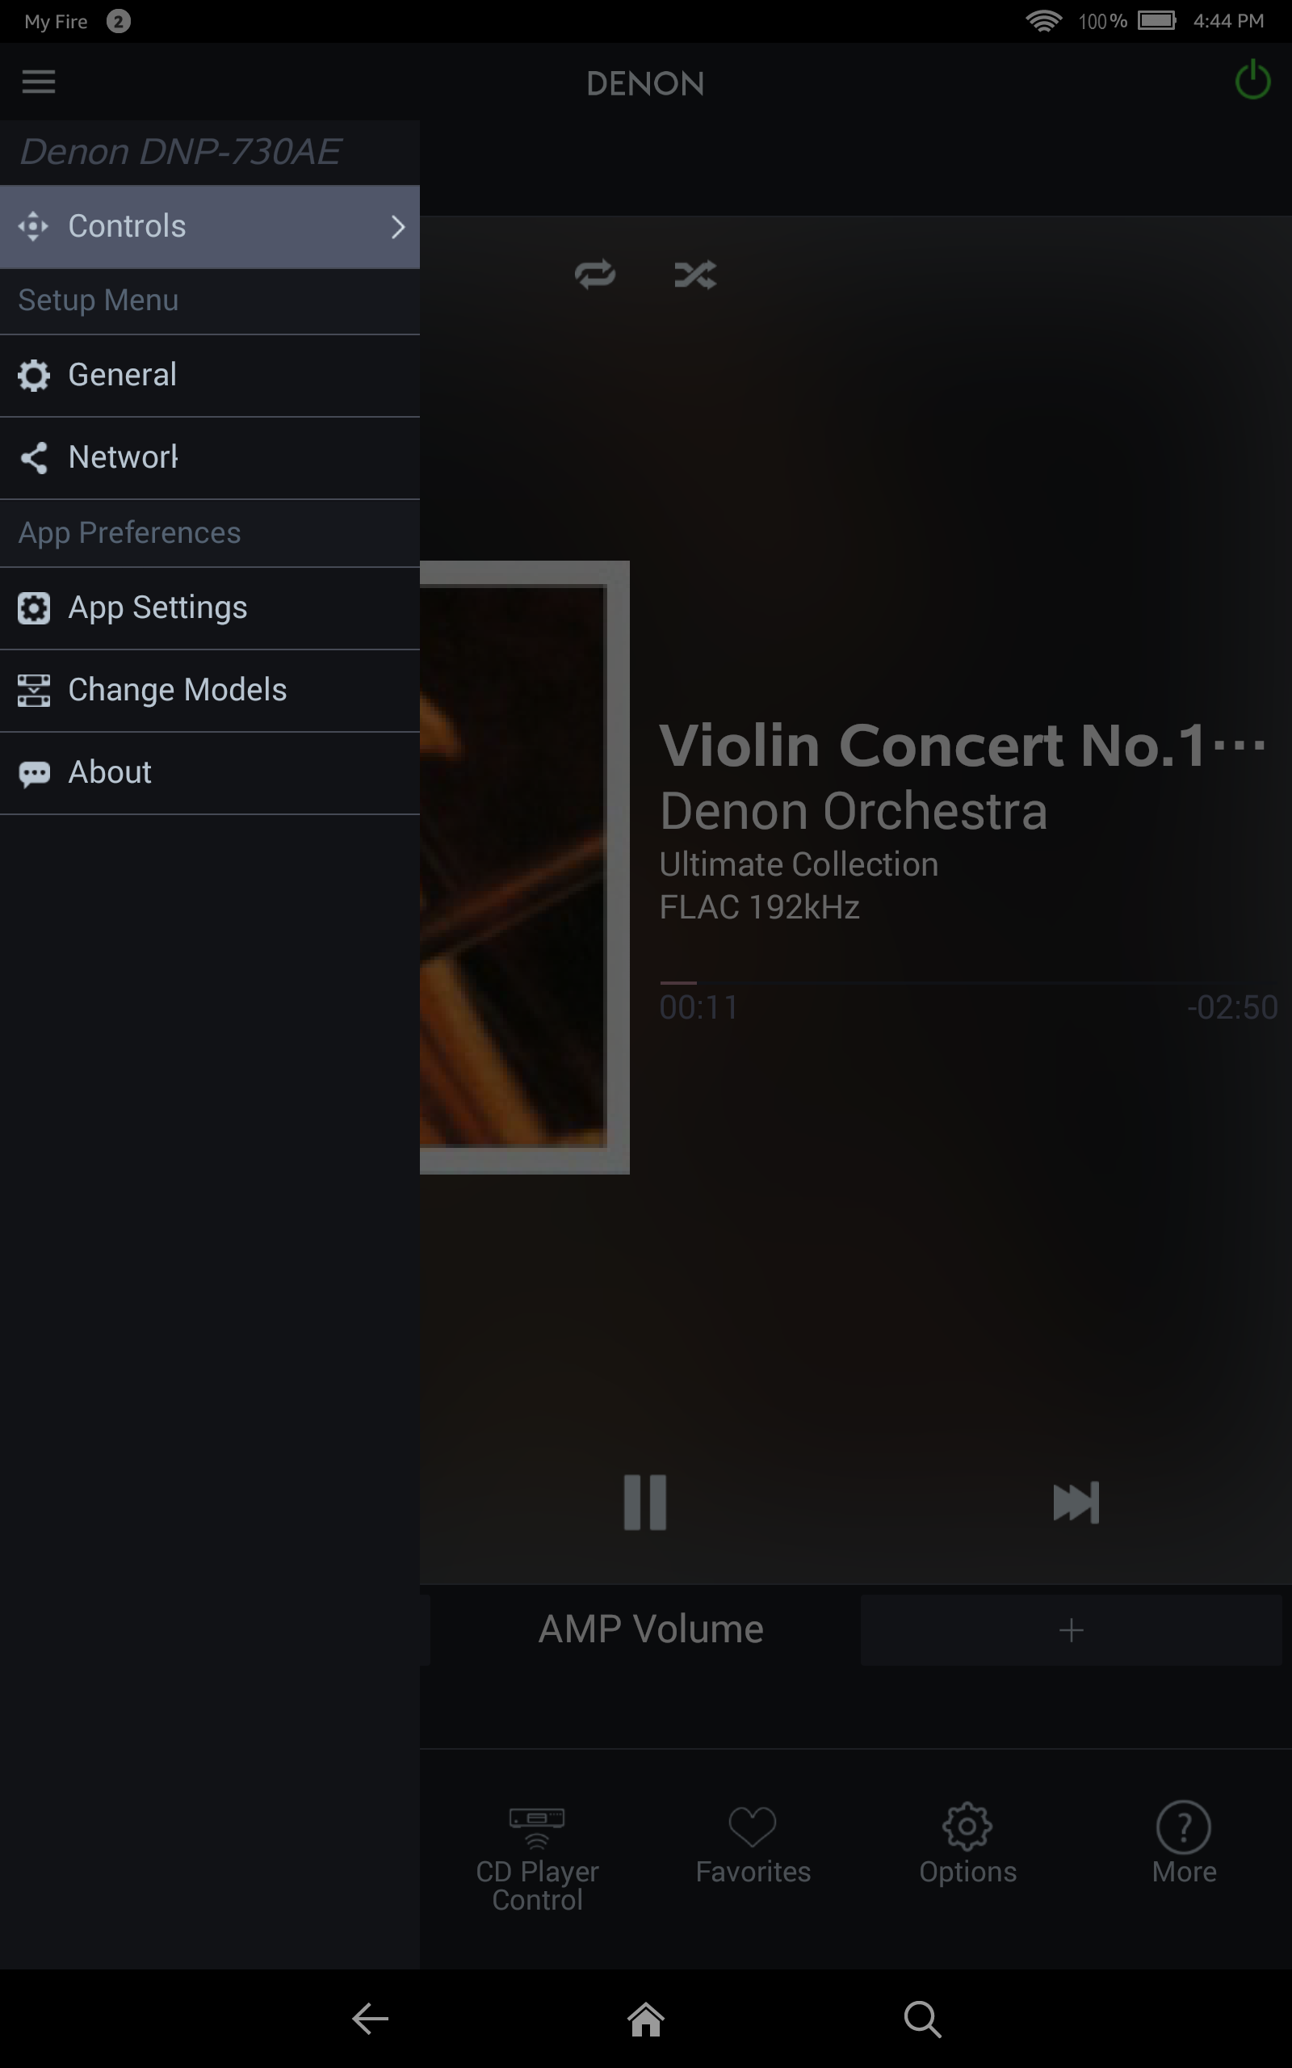This screenshot has width=1292, height=2068.
Task: Toggle device power with the power icon
Action: [x=1251, y=82]
